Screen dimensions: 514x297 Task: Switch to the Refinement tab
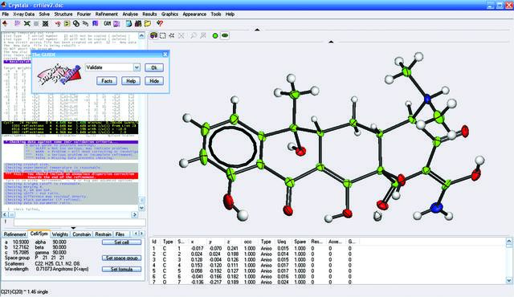pos(14,234)
